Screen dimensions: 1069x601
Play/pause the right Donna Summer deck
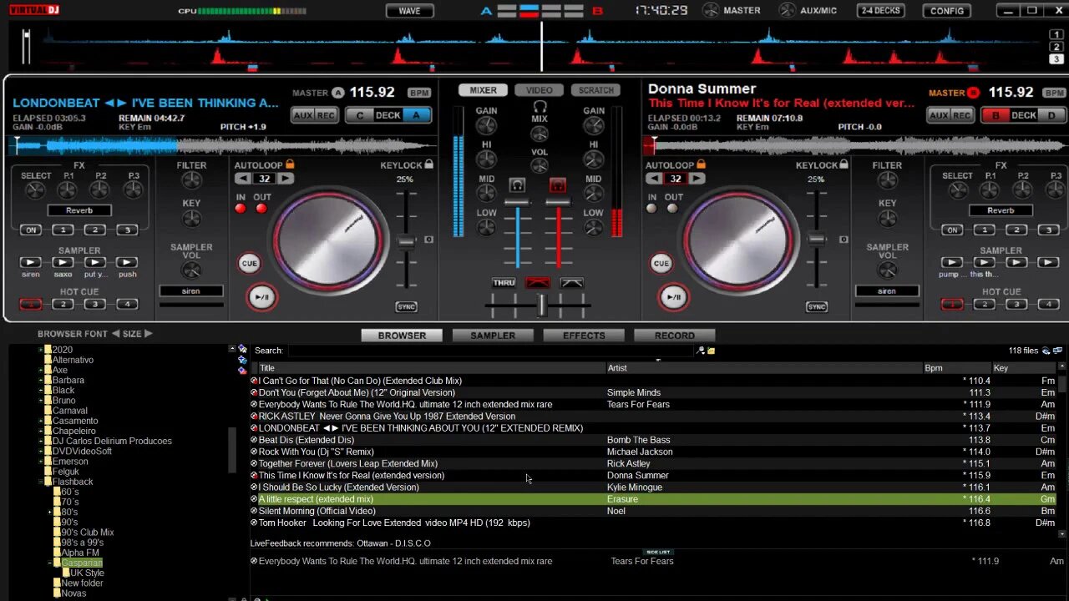(673, 297)
